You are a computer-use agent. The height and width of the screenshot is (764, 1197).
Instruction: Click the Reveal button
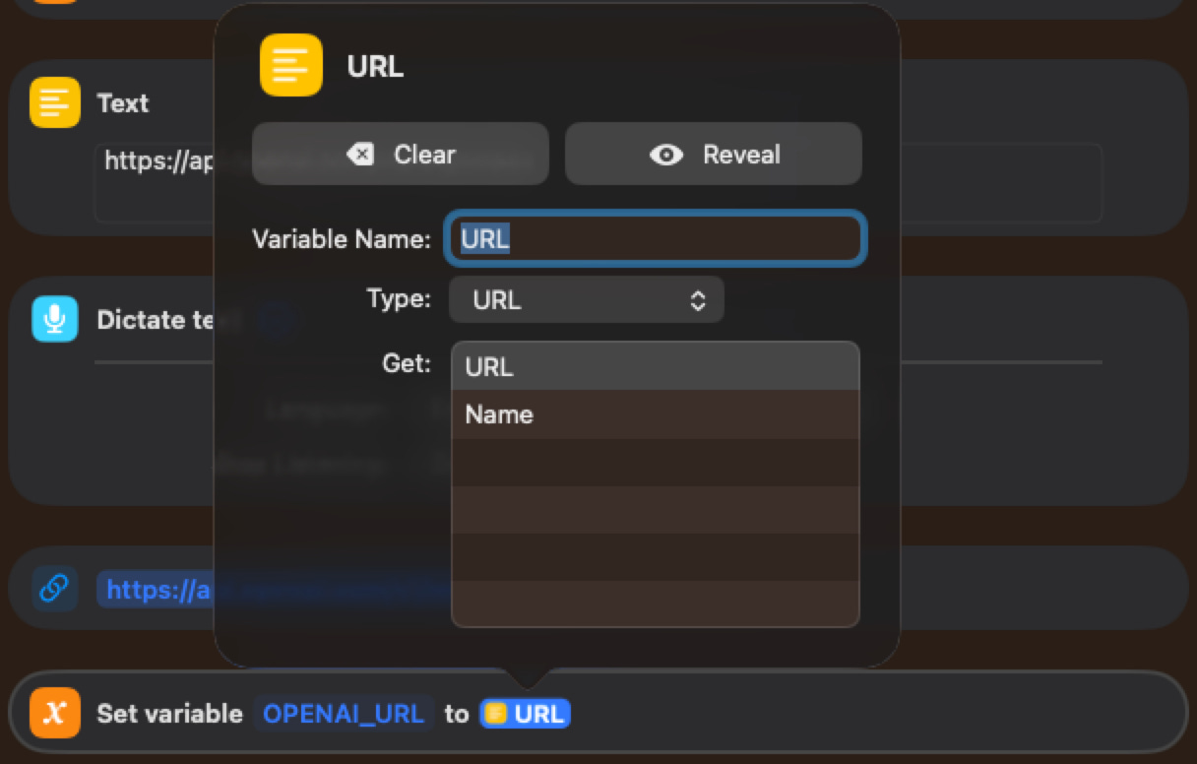(x=714, y=154)
